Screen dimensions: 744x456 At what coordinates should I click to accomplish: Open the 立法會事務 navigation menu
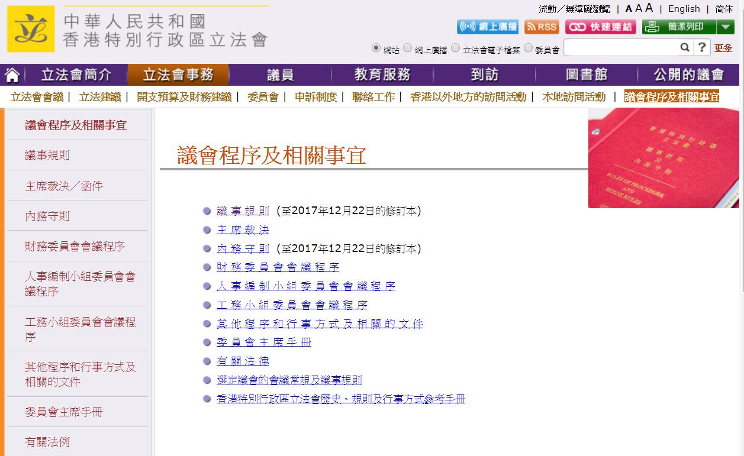pos(178,75)
